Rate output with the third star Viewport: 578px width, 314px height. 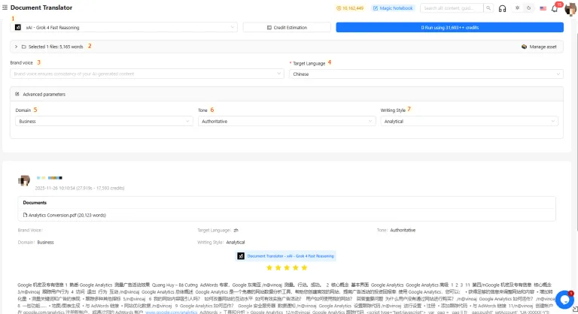[287, 267]
